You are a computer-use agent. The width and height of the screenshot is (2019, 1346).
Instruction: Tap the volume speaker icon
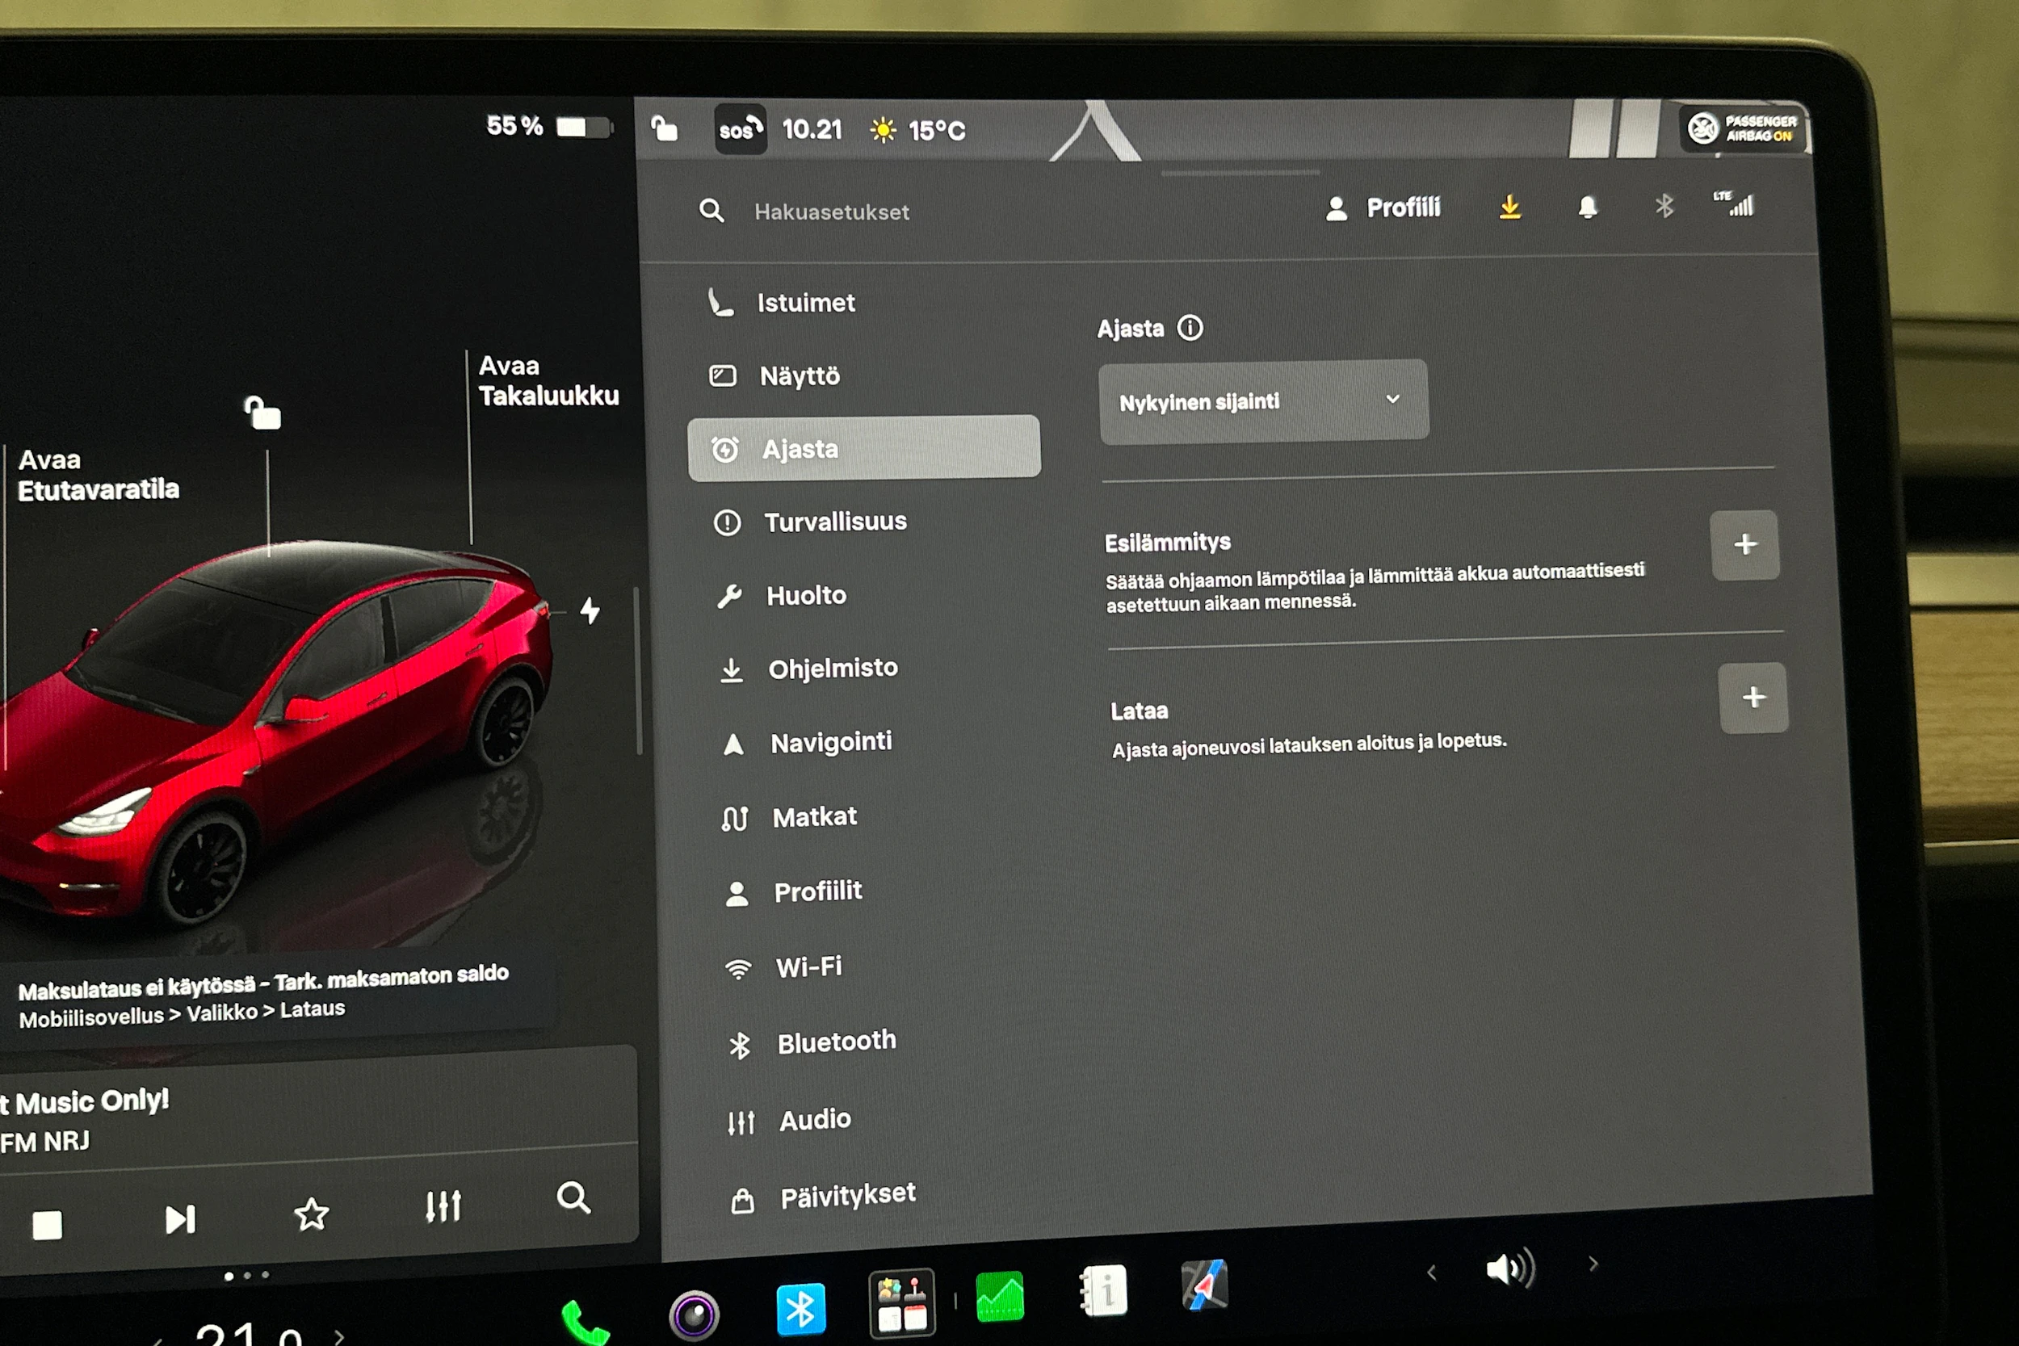pos(1511,1268)
